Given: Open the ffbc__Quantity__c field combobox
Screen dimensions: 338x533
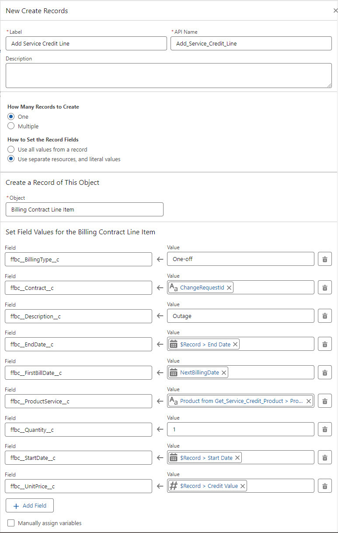Looking at the screenshot, I should coord(79,430).
